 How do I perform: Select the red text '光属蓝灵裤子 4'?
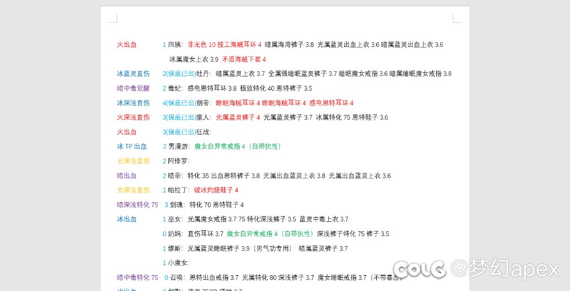pyautogui.click(x=237, y=118)
